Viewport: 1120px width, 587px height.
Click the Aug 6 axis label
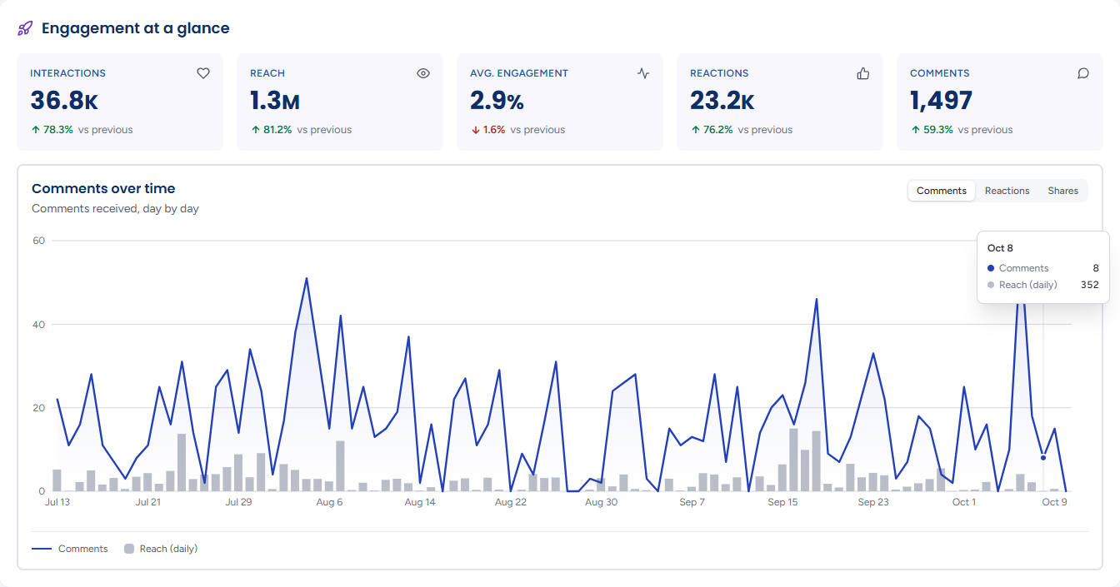pos(329,502)
